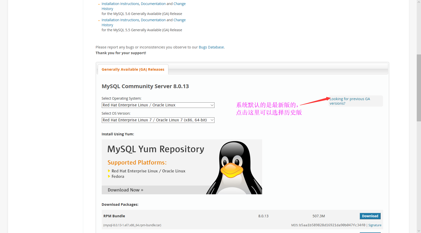The width and height of the screenshot is (421, 233).
Task: Click the Install Using Yum label
Action: tap(118, 134)
